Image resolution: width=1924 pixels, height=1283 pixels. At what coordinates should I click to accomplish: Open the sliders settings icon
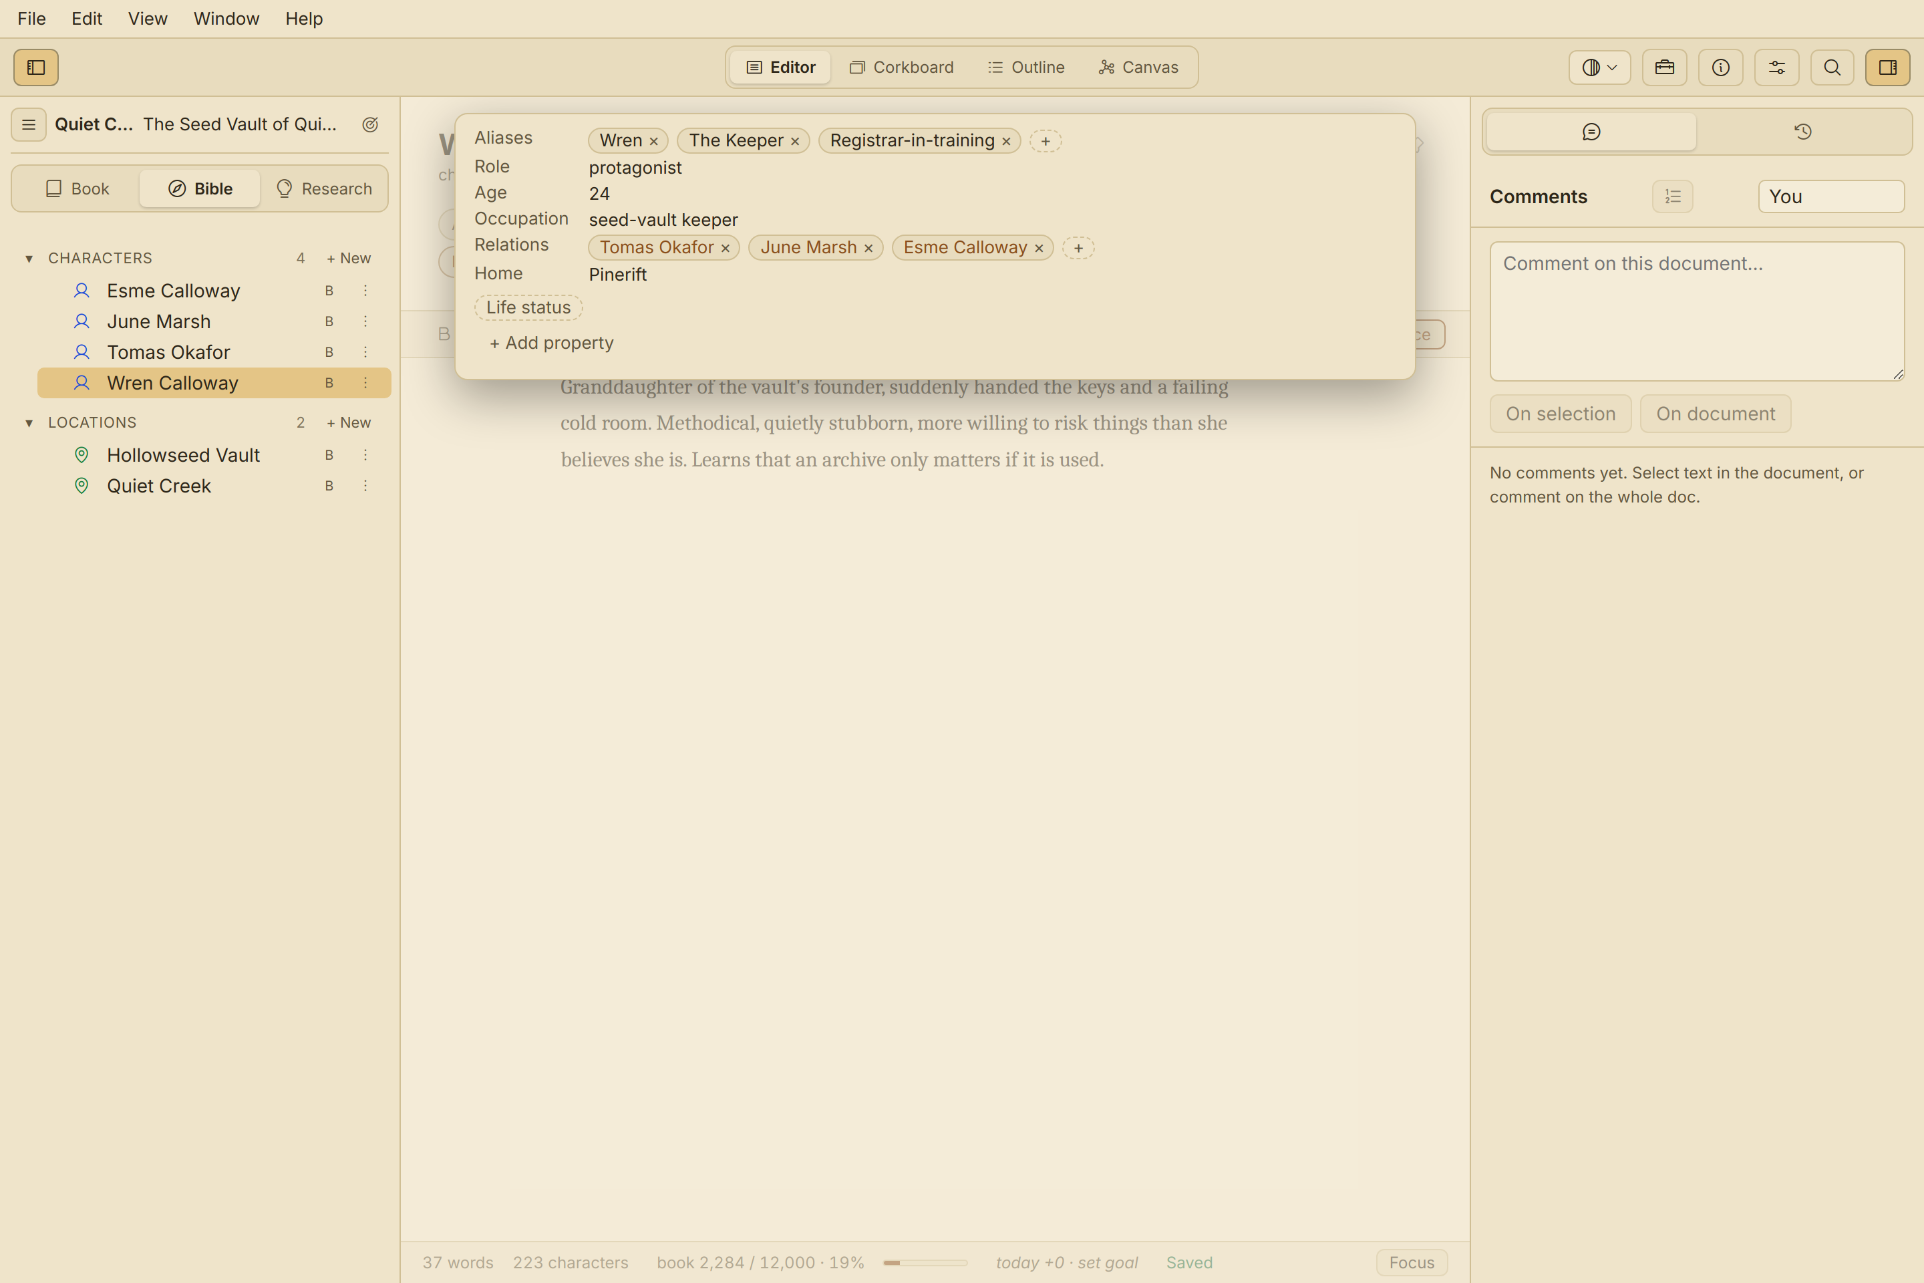point(1776,67)
